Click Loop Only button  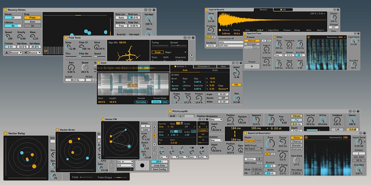coord(159,165)
